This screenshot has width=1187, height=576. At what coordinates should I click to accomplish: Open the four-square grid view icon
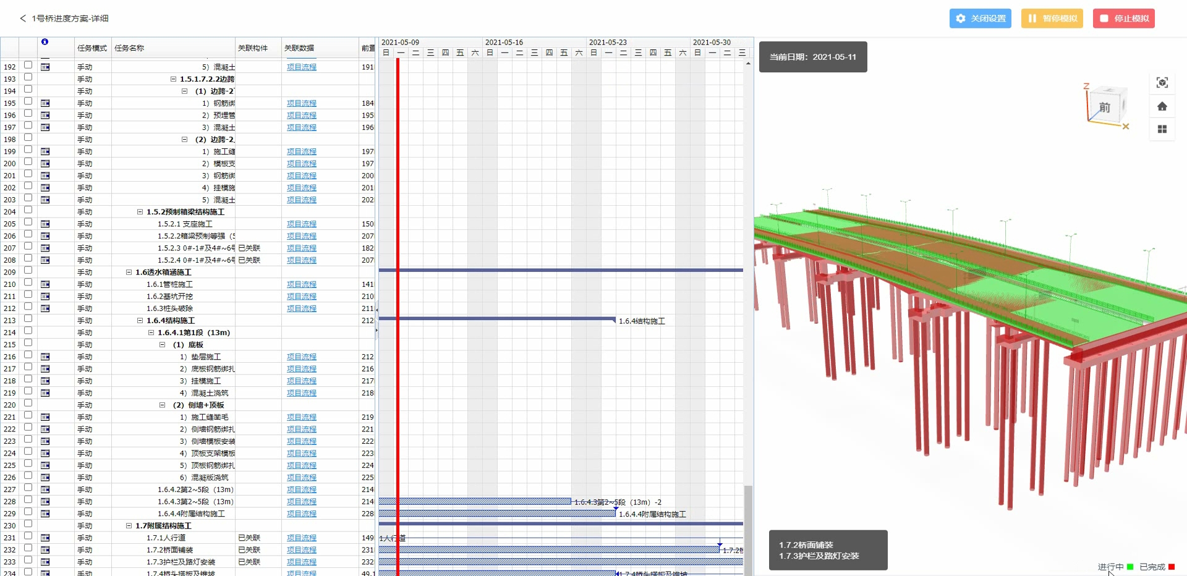pos(1162,129)
